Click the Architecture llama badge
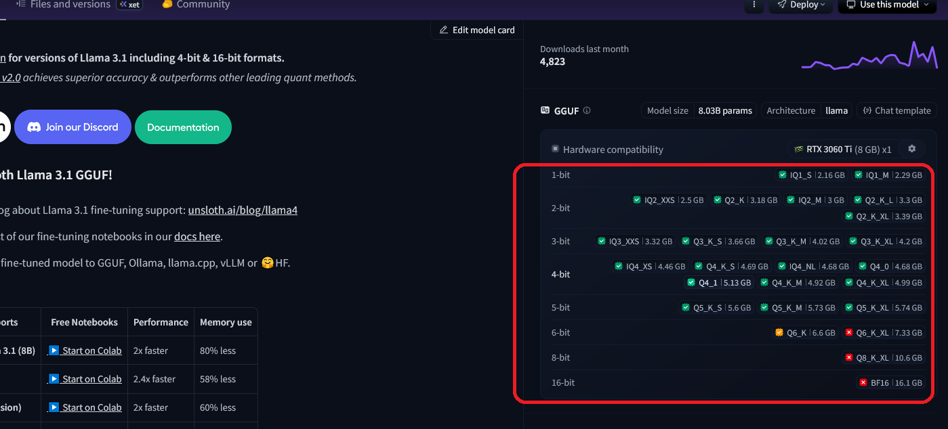948x429 pixels. [x=806, y=110]
